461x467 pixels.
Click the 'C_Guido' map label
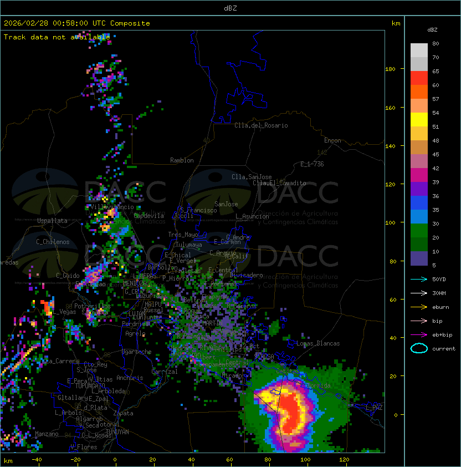68,276
